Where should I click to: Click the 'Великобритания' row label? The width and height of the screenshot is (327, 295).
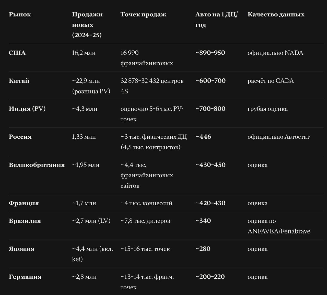37,165
